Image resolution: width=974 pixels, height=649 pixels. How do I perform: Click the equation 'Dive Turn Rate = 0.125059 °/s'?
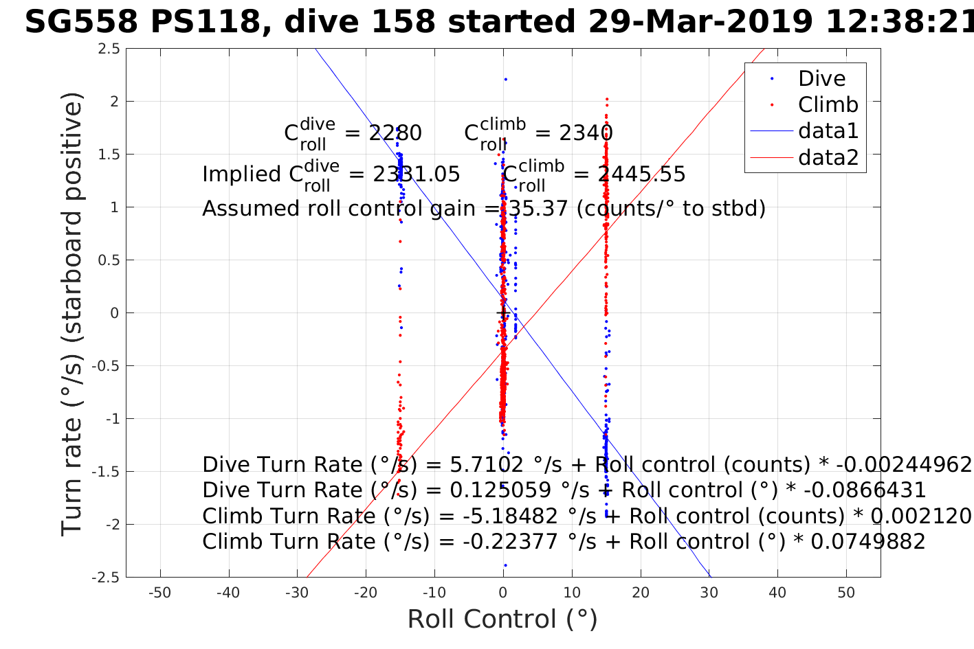(x=564, y=490)
